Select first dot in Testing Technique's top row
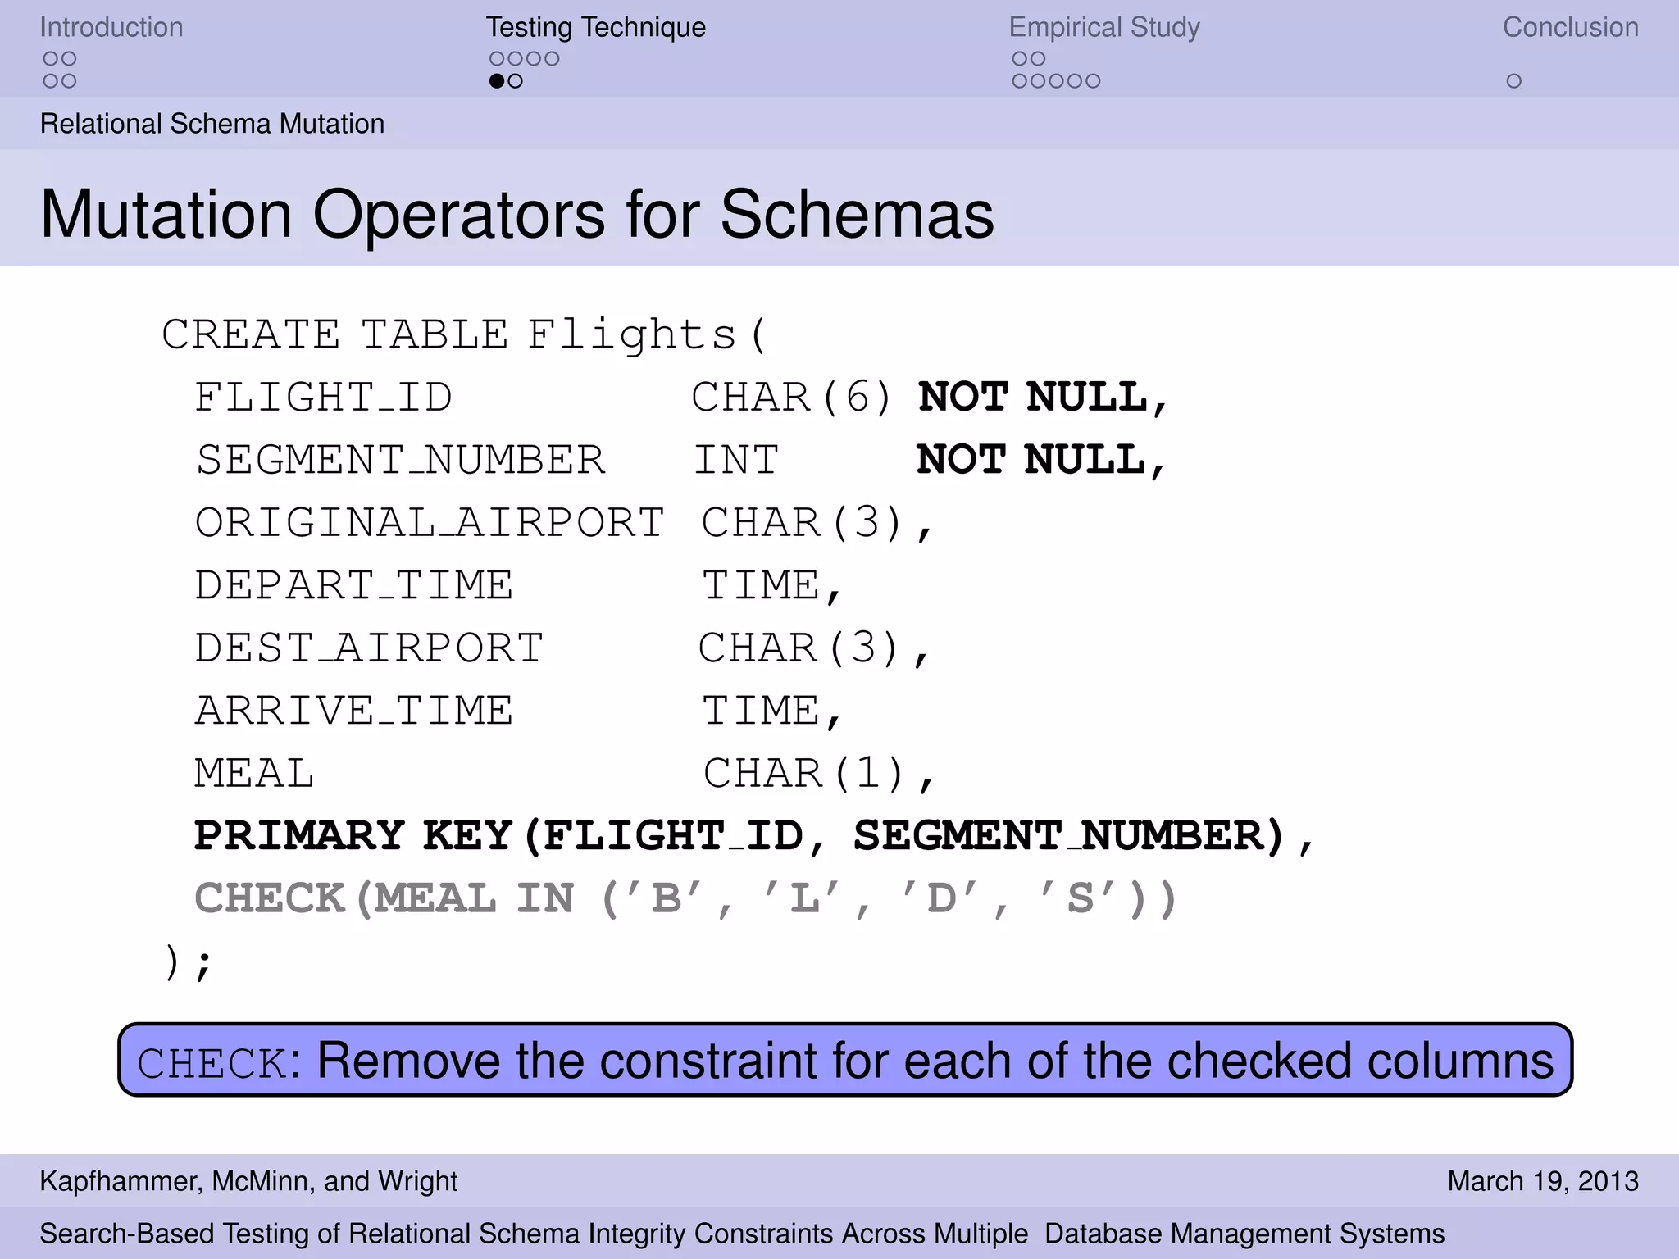 point(497,59)
